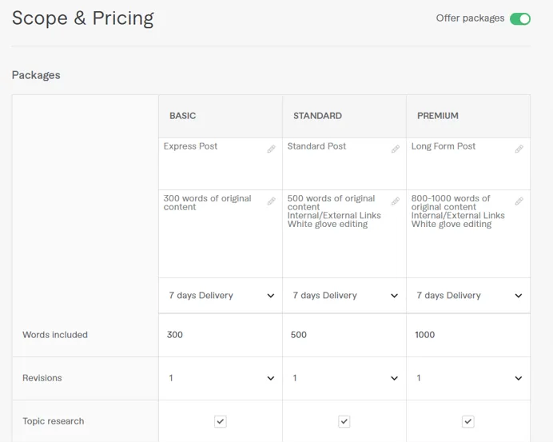
Task: Open Basic package delivery time dropdown
Action: coord(221,296)
